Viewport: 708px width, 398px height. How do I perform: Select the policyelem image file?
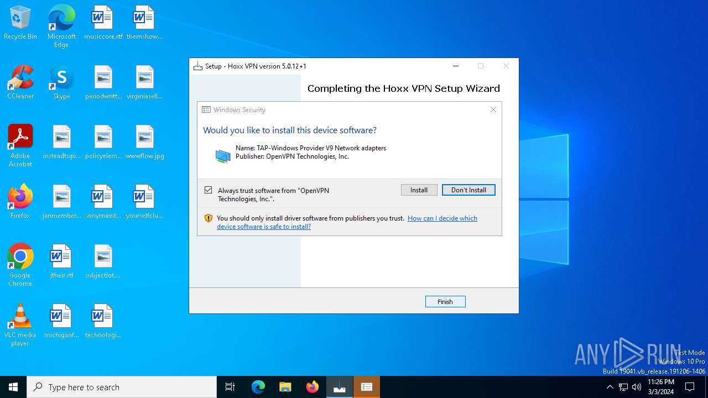click(103, 143)
